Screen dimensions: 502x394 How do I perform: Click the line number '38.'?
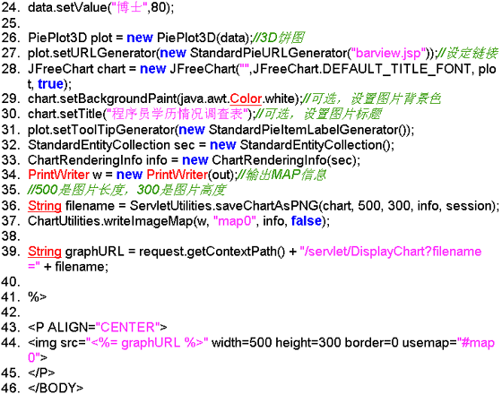point(11,236)
